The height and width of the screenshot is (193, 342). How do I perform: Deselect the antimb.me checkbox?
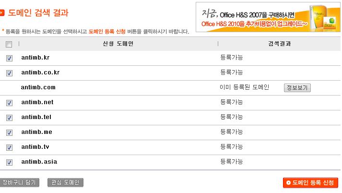click(x=9, y=133)
